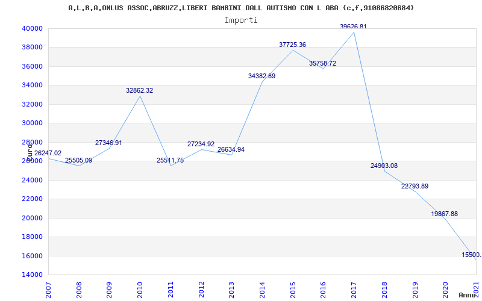
Task: Select the data label 22793.89
Action: tap(415, 186)
